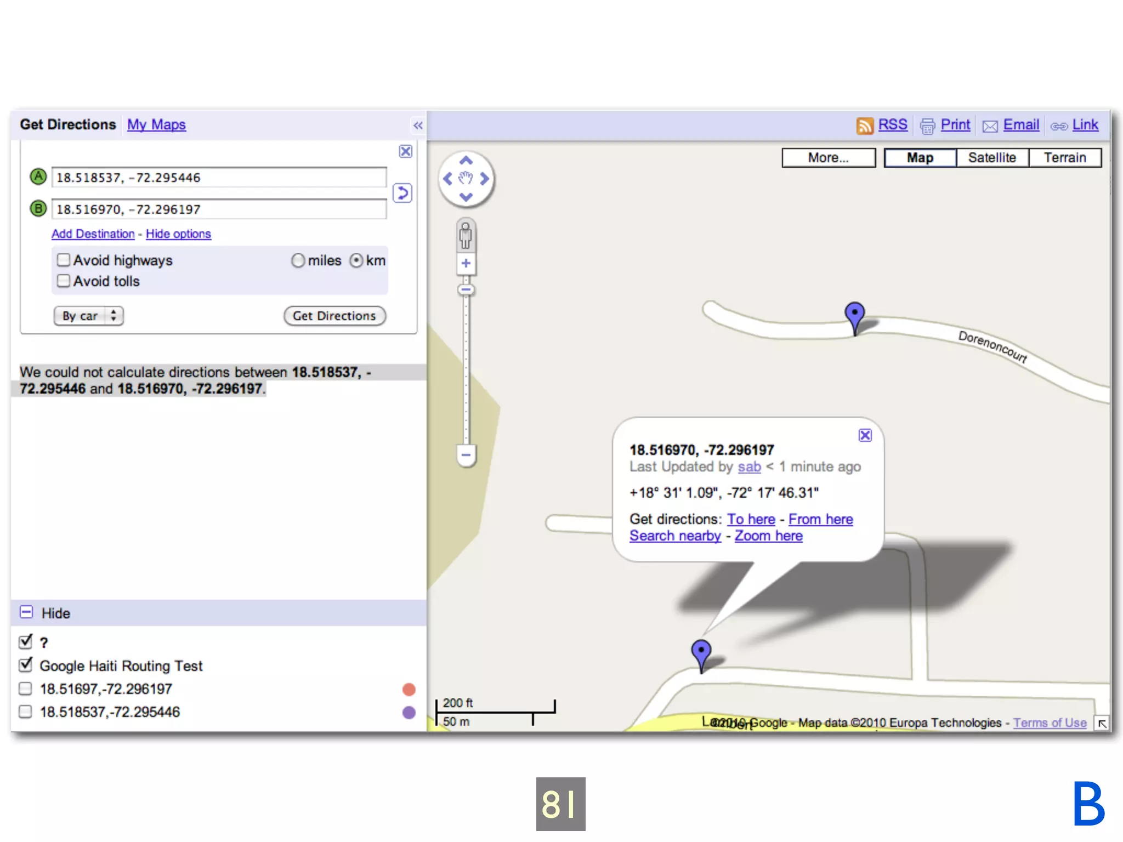
Task: Open the More... map layers dropdown
Action: tap(828, 158)
